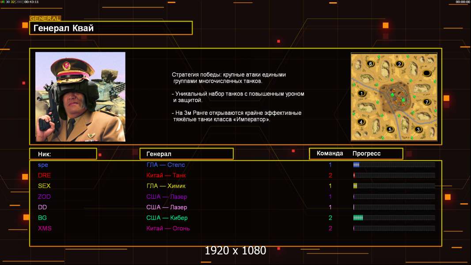Click ГЛА — Химик general entry
The height and width of the screenshot is (265, 471).
pos(166,186)
